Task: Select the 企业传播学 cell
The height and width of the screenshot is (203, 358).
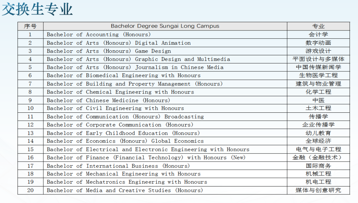Action: point(318,125)
